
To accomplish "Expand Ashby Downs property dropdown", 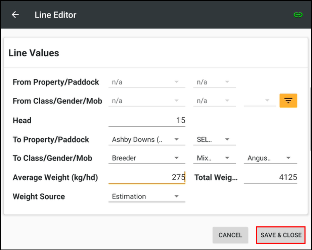I will coord(146,140).
